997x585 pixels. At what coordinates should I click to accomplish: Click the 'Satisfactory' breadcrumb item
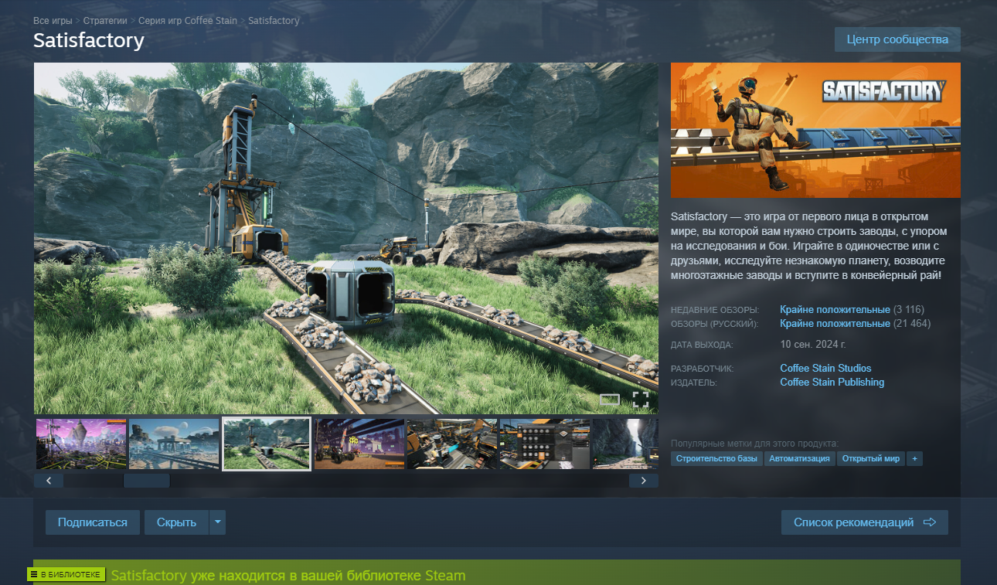pyautogui.click(x=274, y=20)
